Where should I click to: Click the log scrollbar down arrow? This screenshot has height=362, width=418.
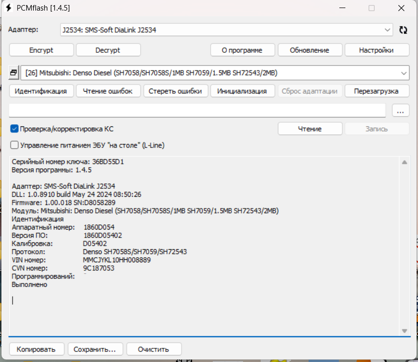pos(404,330)
